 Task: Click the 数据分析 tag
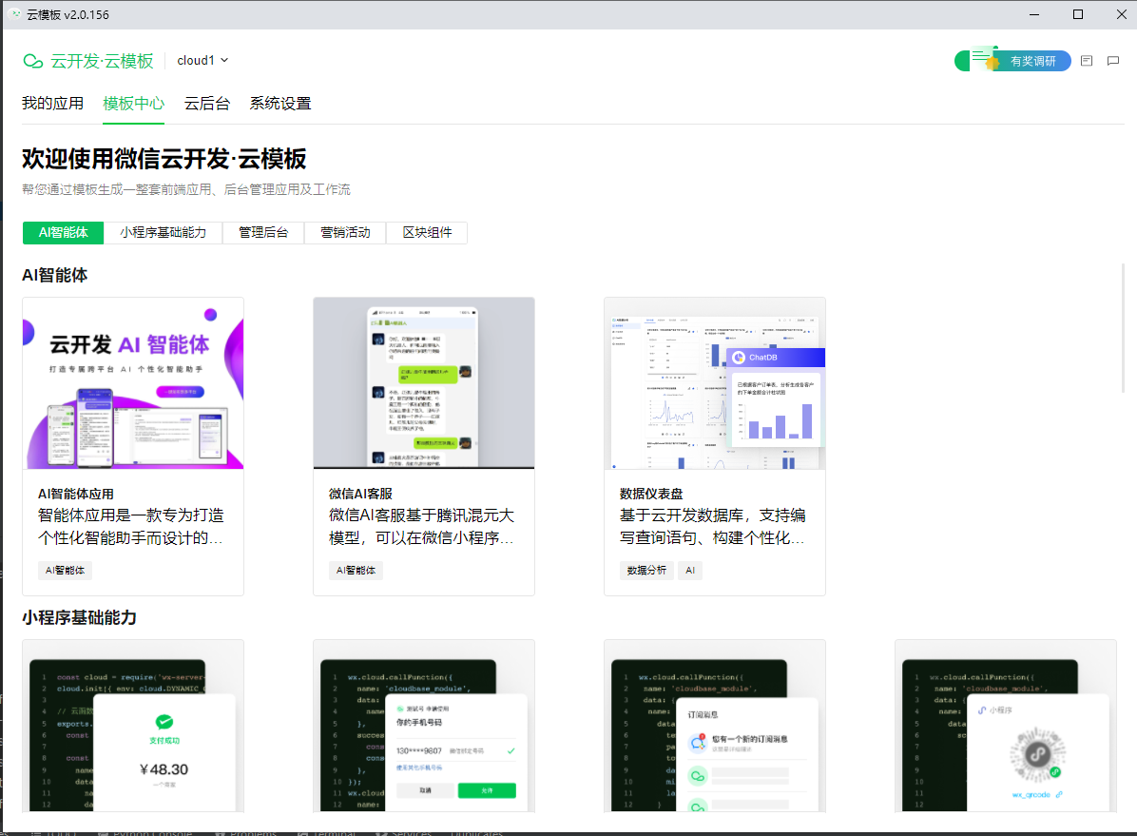[x=646, y=571]
